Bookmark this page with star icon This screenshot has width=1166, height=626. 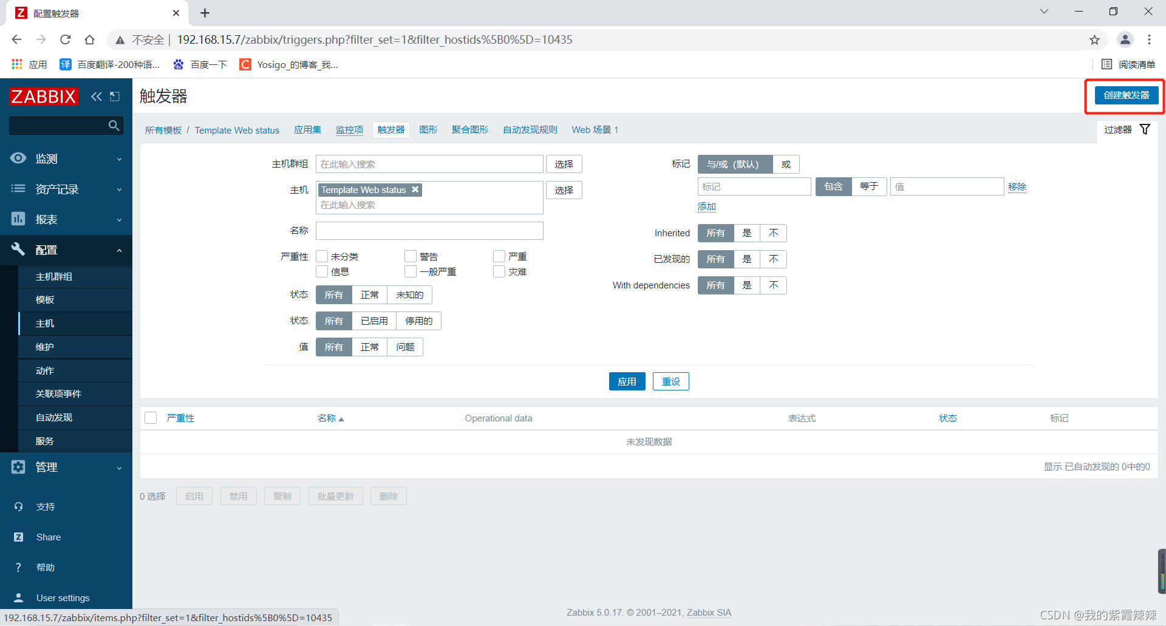[x=1094, y=40]
